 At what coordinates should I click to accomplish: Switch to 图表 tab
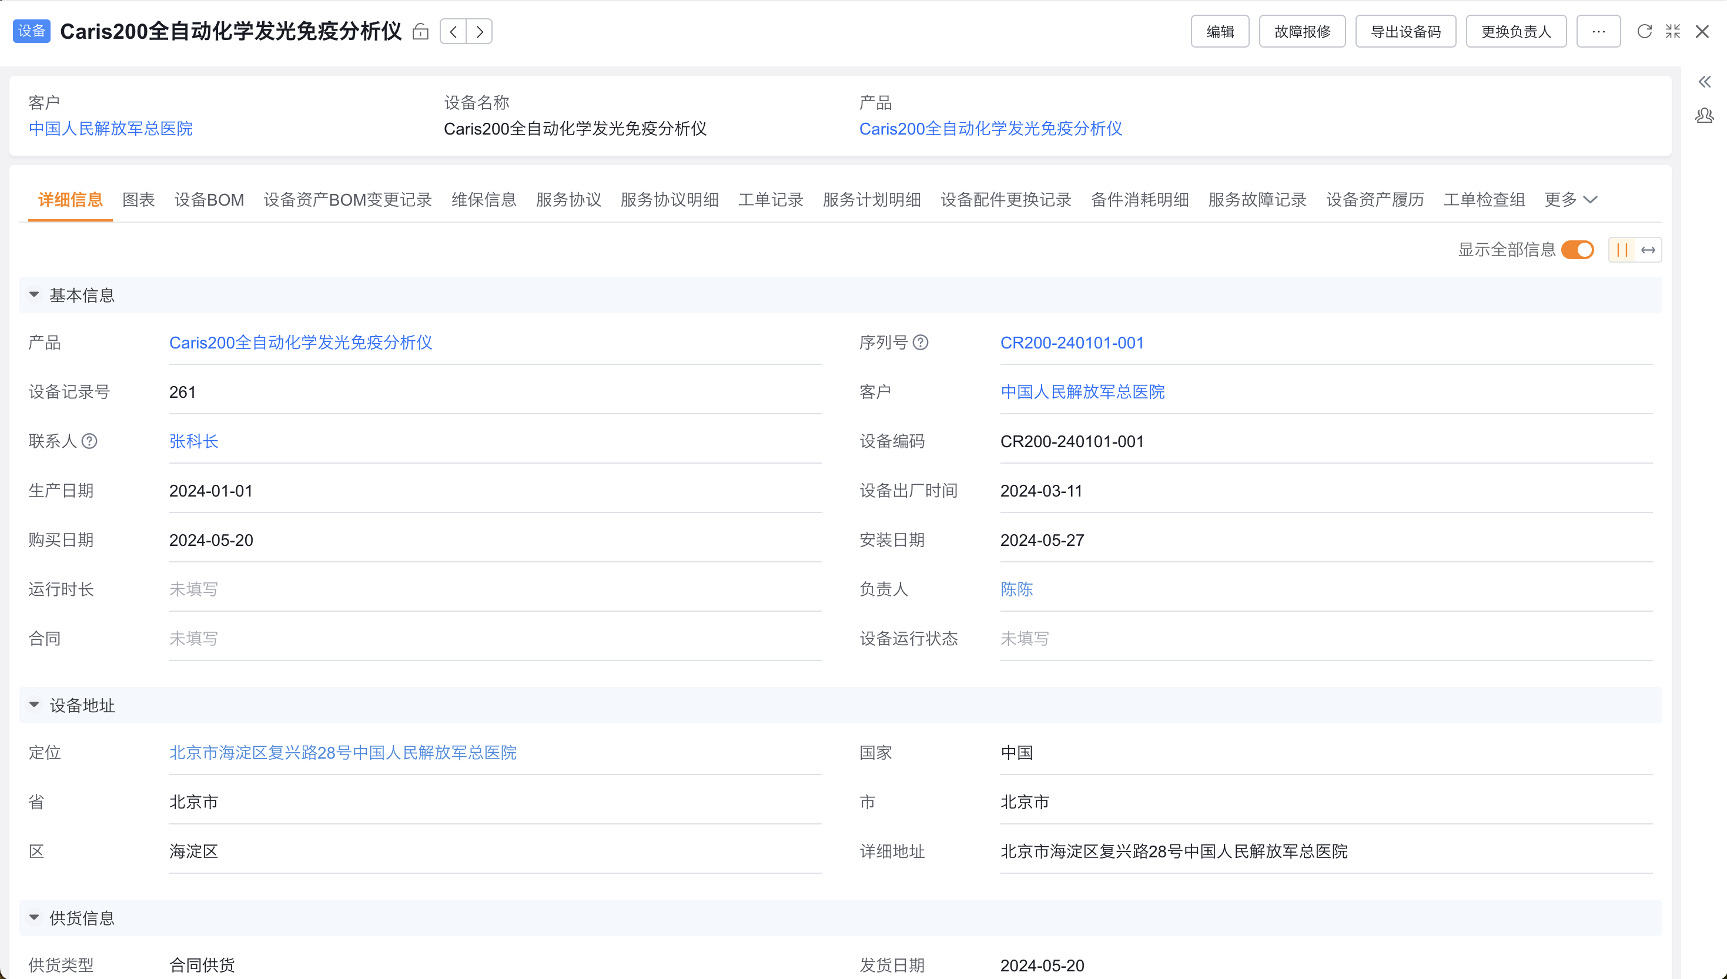pos(139,200)
